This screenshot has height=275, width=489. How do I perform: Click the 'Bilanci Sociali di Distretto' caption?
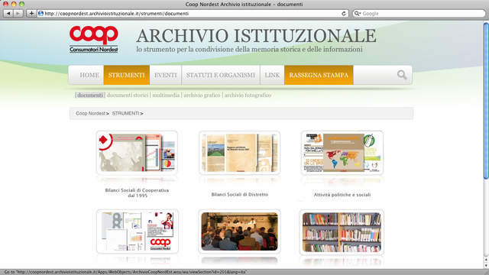(240, 195)
